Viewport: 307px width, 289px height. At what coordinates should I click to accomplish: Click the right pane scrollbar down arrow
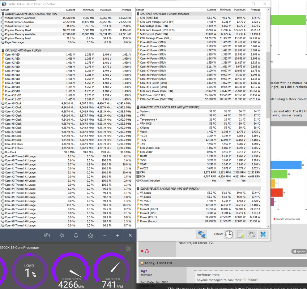coord(268,226)
